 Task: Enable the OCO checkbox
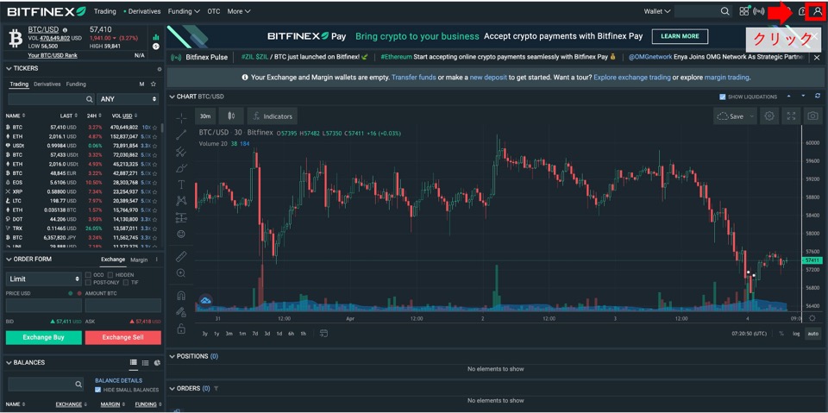point(88,275)
